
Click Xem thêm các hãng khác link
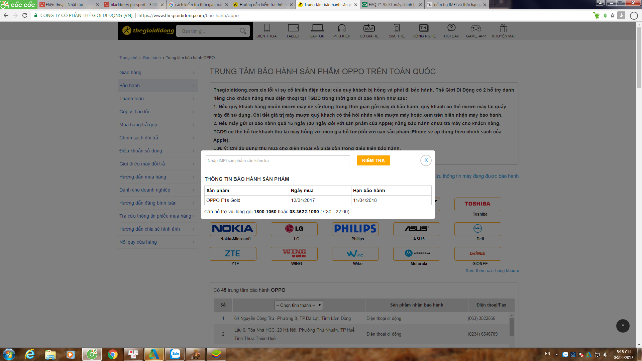[x=492, y=271]
